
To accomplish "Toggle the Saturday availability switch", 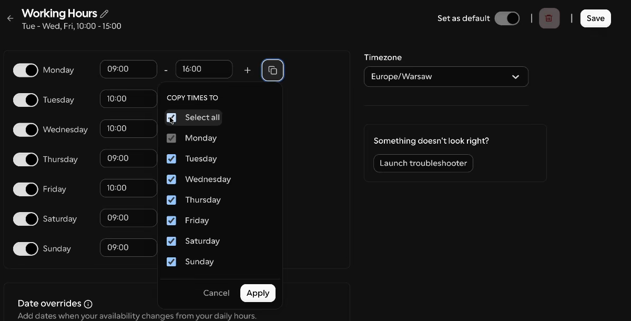I will click(26, 218).
